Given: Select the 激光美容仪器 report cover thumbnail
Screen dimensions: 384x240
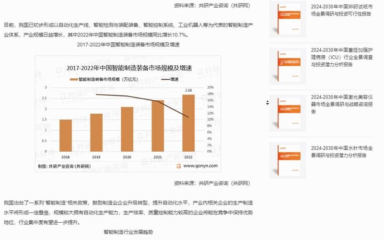Looking at the screenshot, I should tap(287, 114).
